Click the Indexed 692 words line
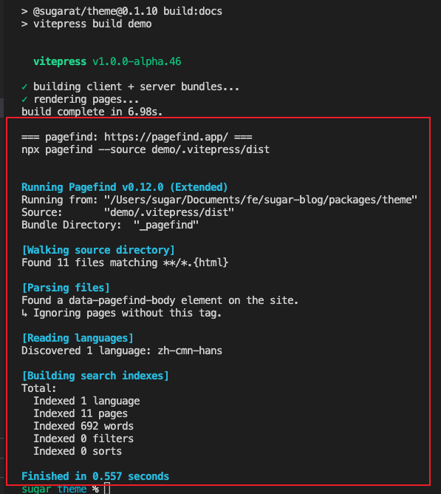This screenshot has width=441, height=494. [x=83, y=426]
